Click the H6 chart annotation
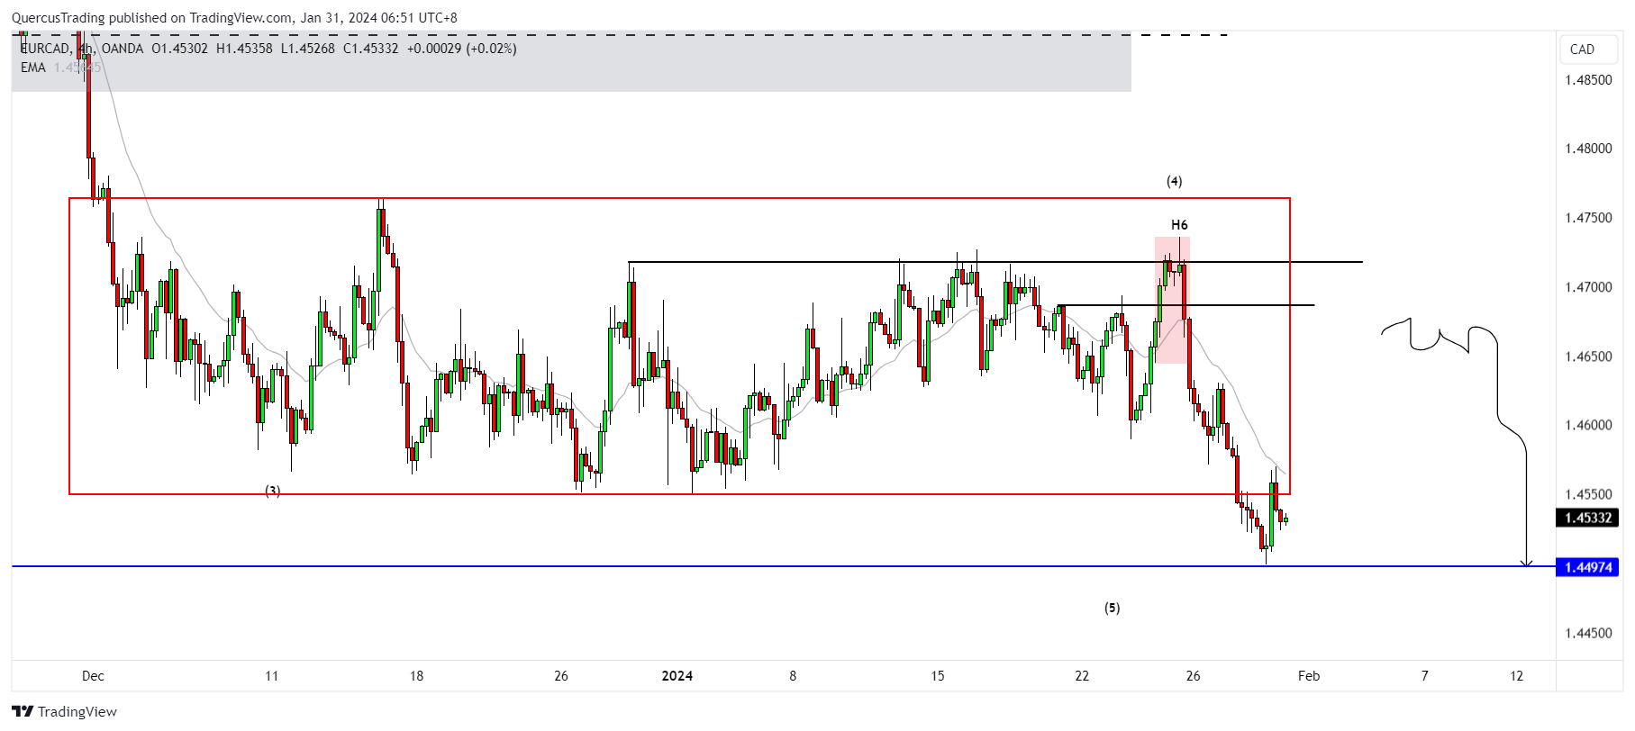 [x=1179, y=225]
